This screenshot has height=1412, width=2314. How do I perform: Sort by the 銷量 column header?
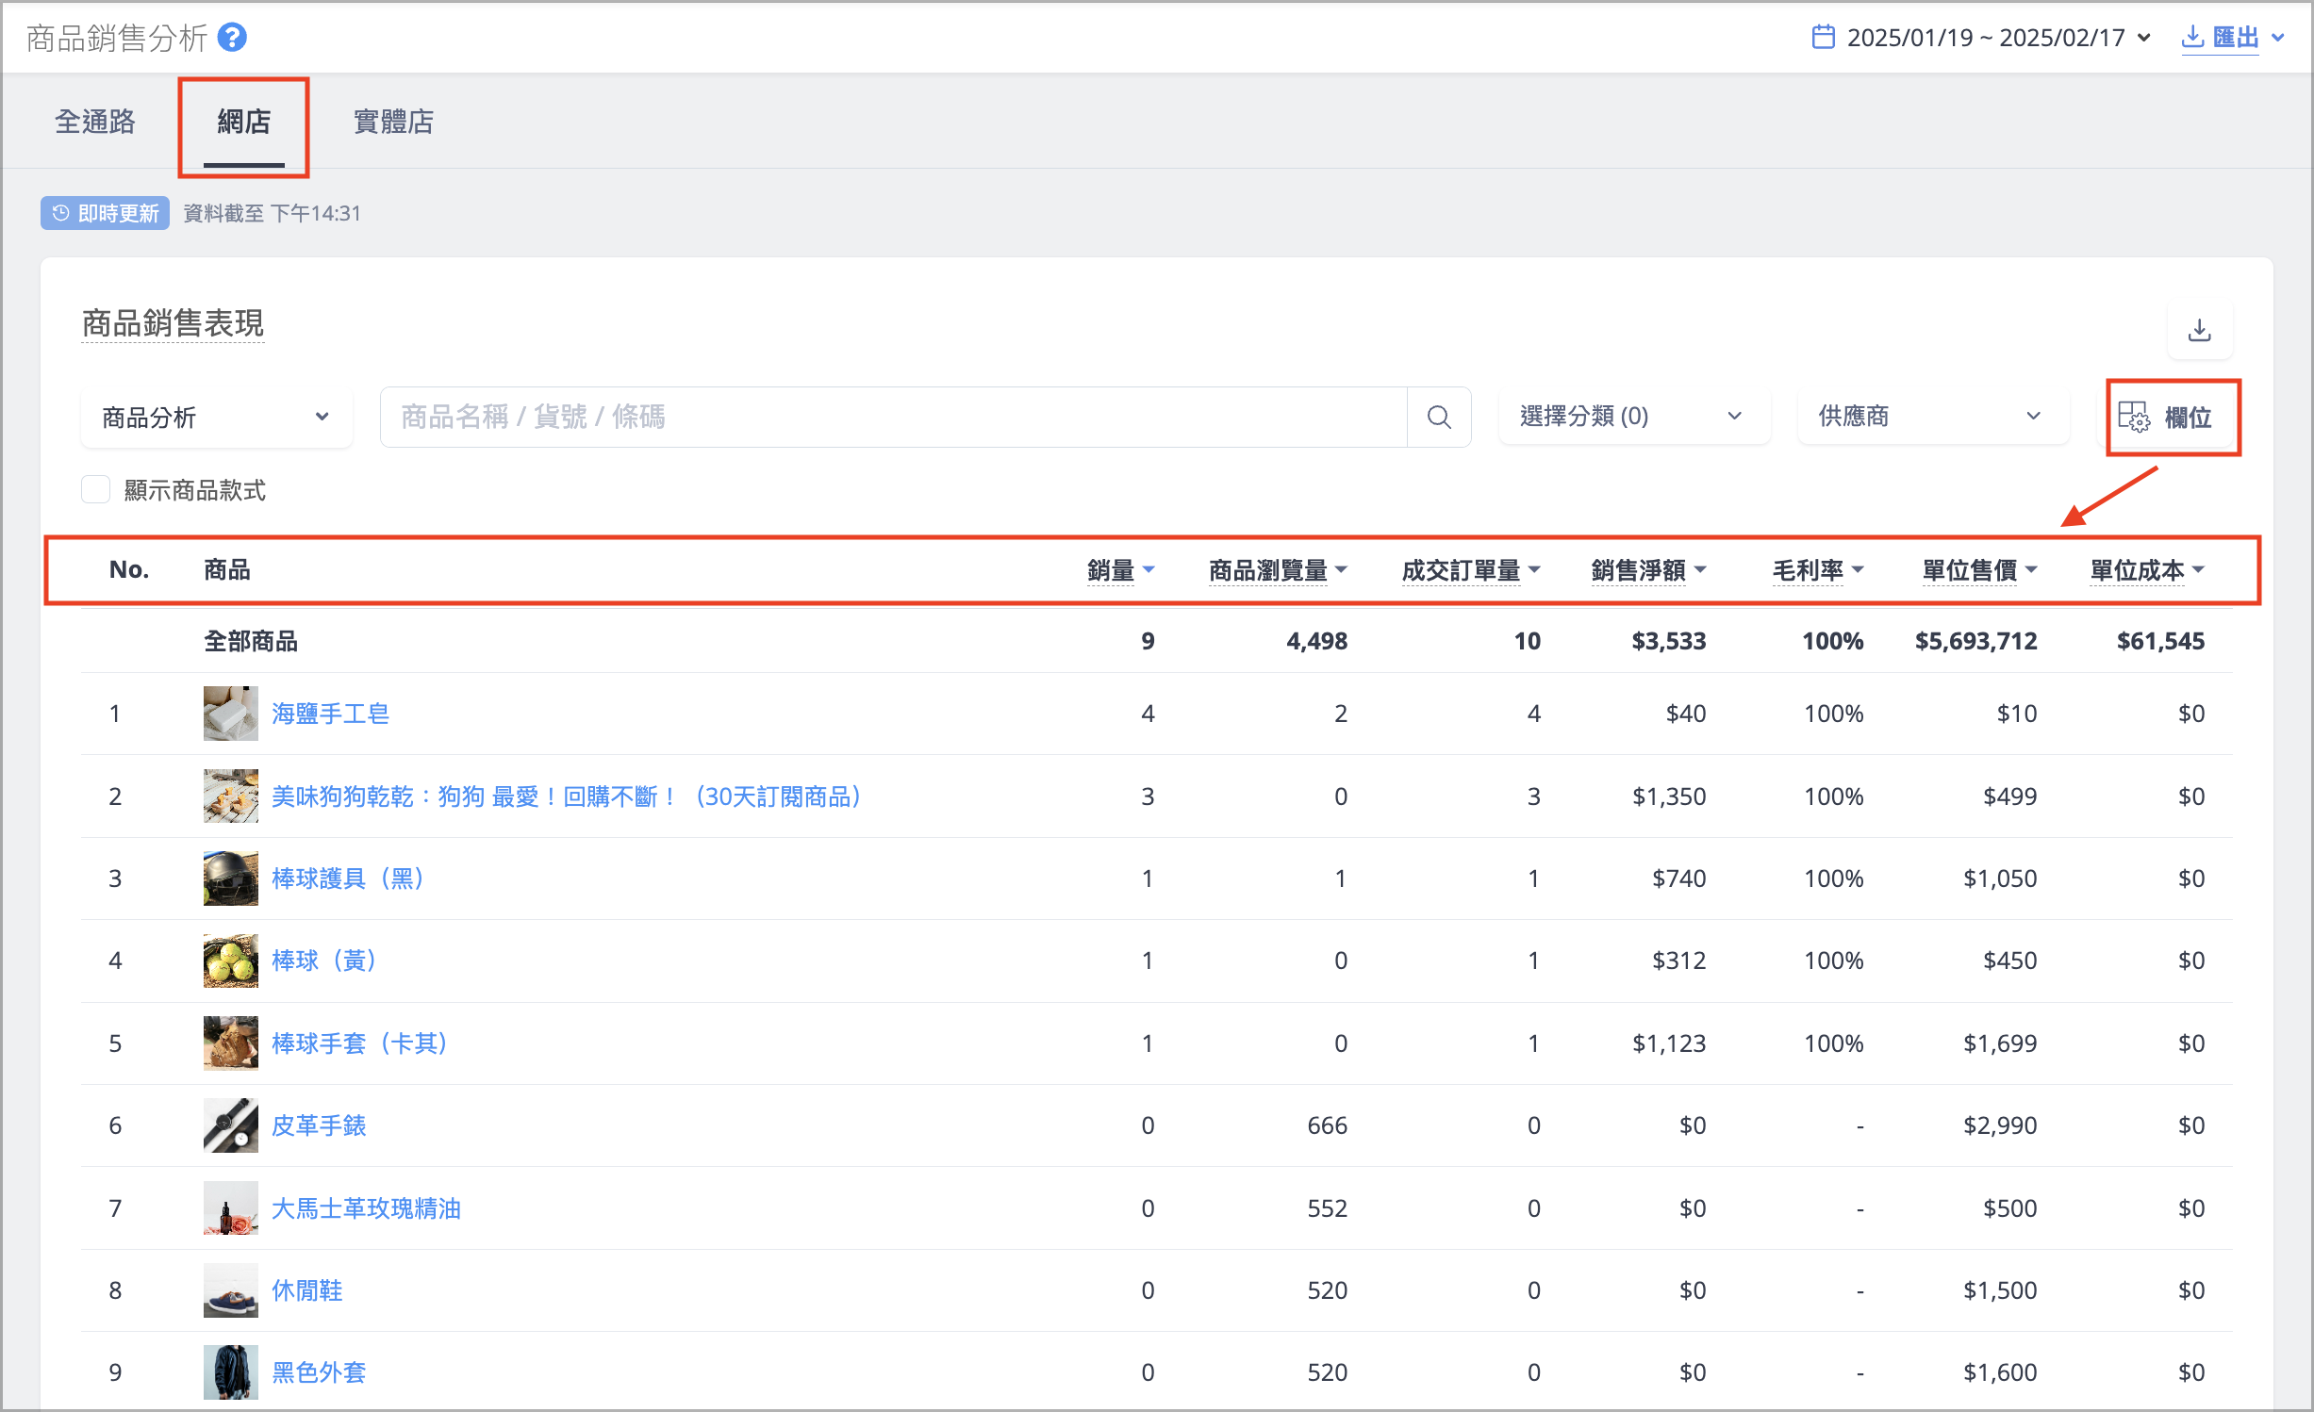coord(1120,570)
